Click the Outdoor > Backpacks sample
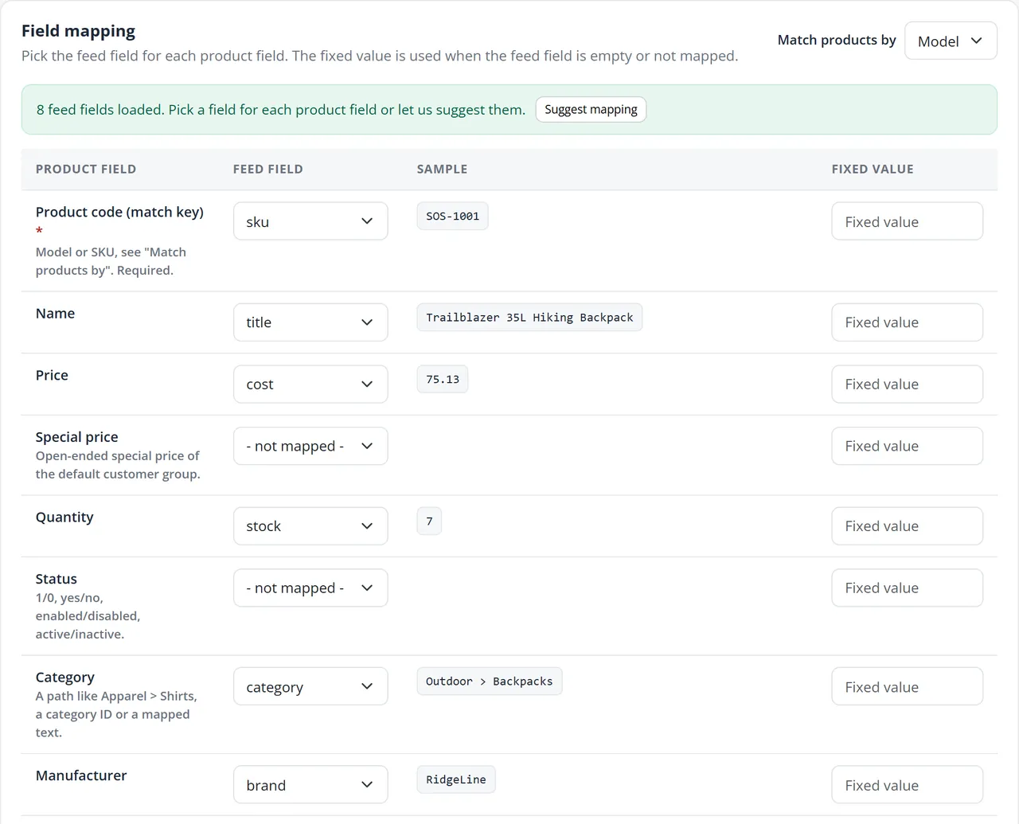The height and width of the screenshot is (824, 1019). pyautogui.click(x=490, y=681)
